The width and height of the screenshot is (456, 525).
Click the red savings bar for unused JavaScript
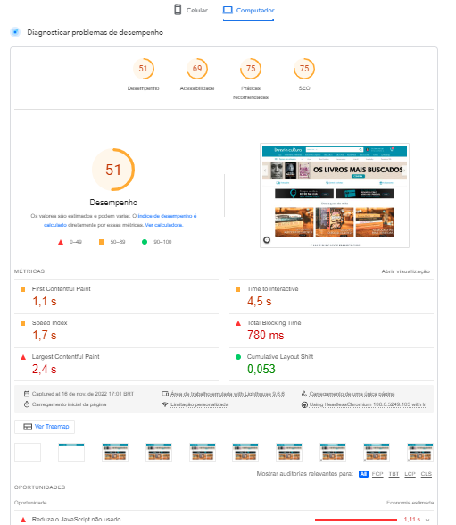click(x=356, y=520)
